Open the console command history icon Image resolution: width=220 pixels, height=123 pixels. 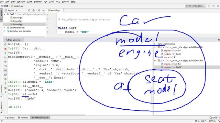click(x=5, y=75)
